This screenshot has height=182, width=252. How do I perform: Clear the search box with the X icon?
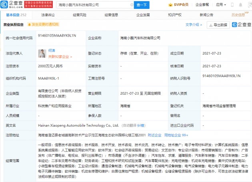(128, 5)
